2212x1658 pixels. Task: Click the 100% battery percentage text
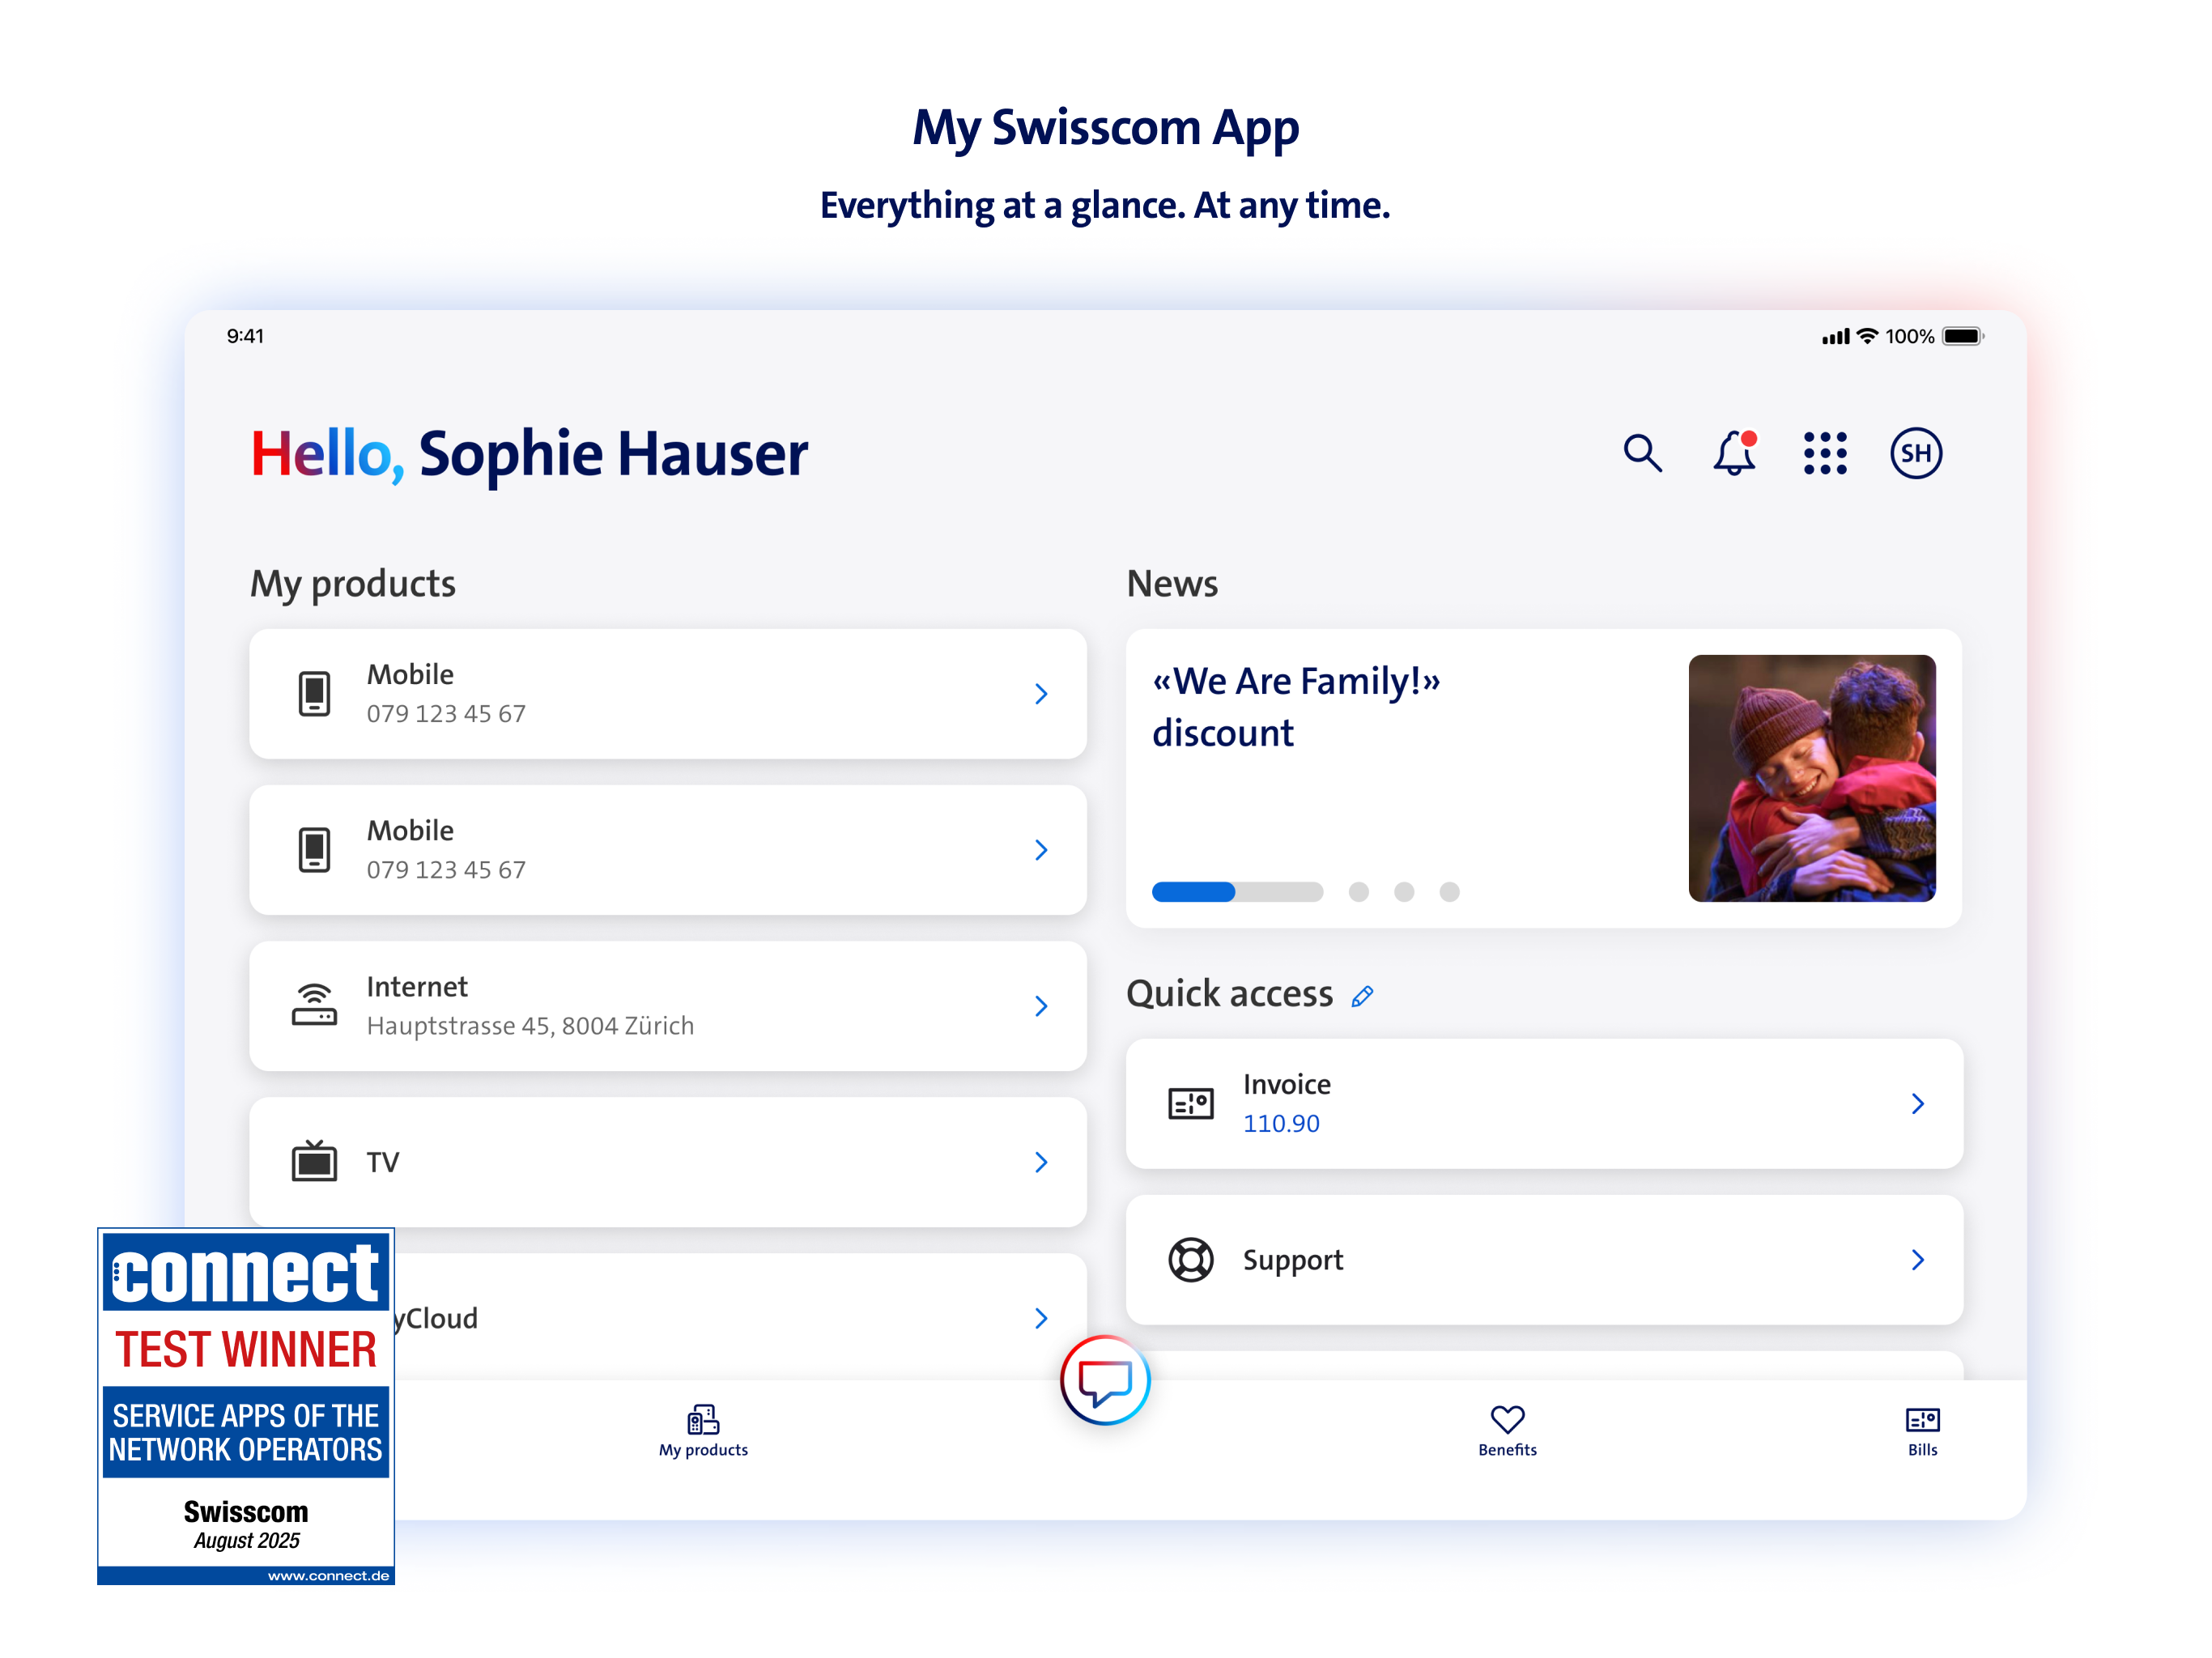point(1909,337)
